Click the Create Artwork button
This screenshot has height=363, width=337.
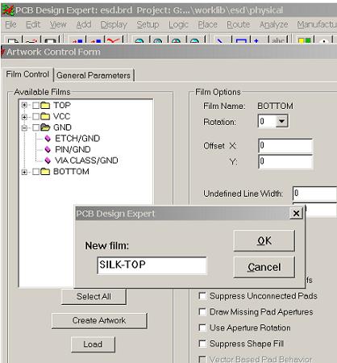pos(99,320)
